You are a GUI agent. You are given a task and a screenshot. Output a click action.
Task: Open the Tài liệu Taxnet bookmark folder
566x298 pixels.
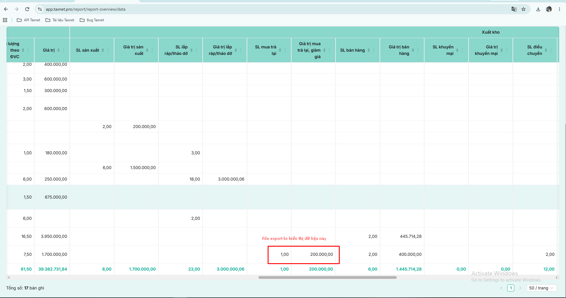pyautogui.click(x=60, y=20)
